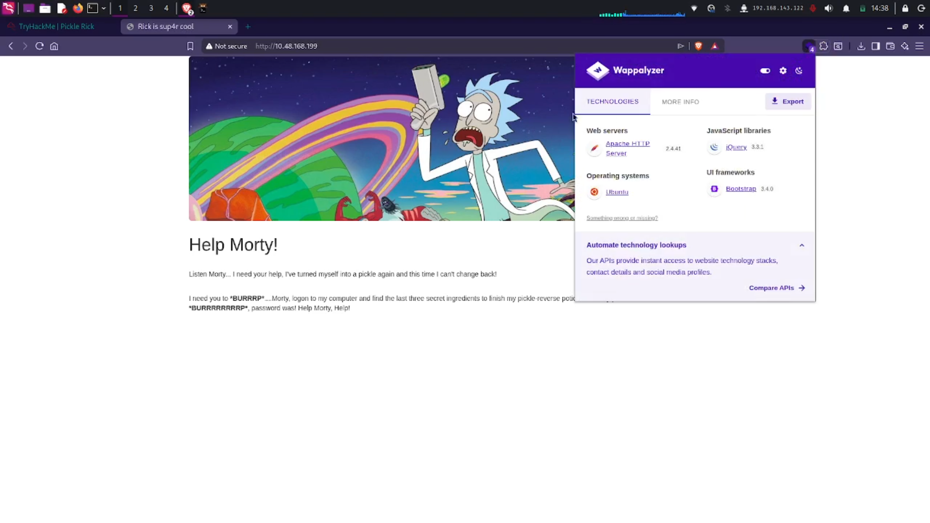930x523 pixels.
Task: Open the extensions puzzle-piece menu
Action: click(x=823, y=46)
